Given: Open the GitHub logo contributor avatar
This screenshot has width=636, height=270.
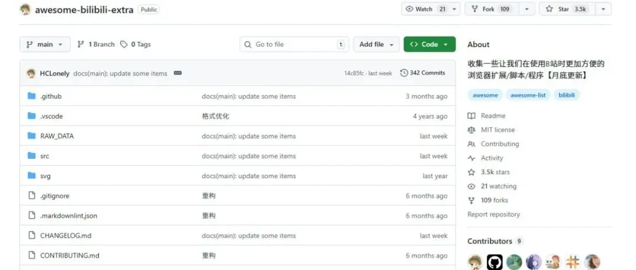Looking at the screenshot, I should coord(495,262).
